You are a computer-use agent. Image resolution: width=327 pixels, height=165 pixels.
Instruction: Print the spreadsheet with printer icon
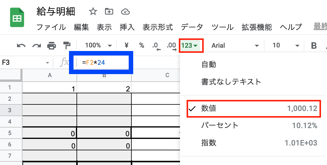coord(52,46)
